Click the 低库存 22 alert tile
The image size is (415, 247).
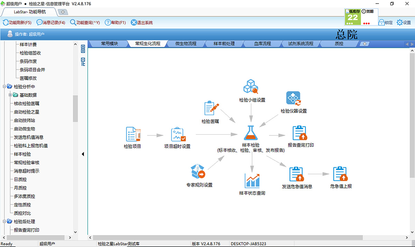point(353,17)
